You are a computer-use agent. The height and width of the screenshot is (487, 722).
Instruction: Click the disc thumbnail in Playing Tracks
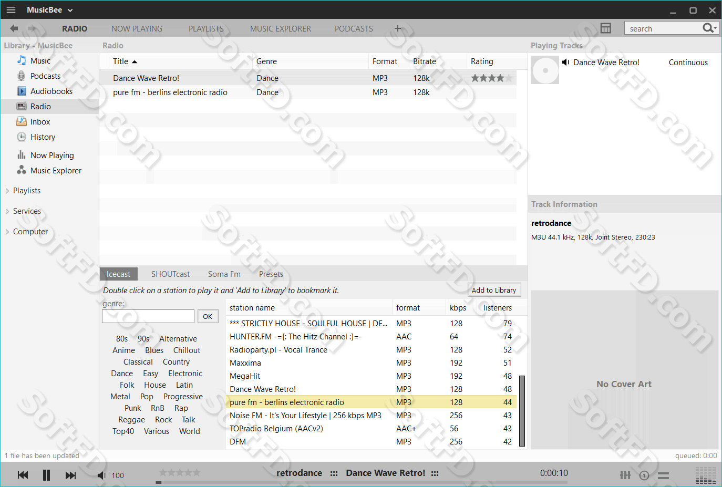coord(545,70)
